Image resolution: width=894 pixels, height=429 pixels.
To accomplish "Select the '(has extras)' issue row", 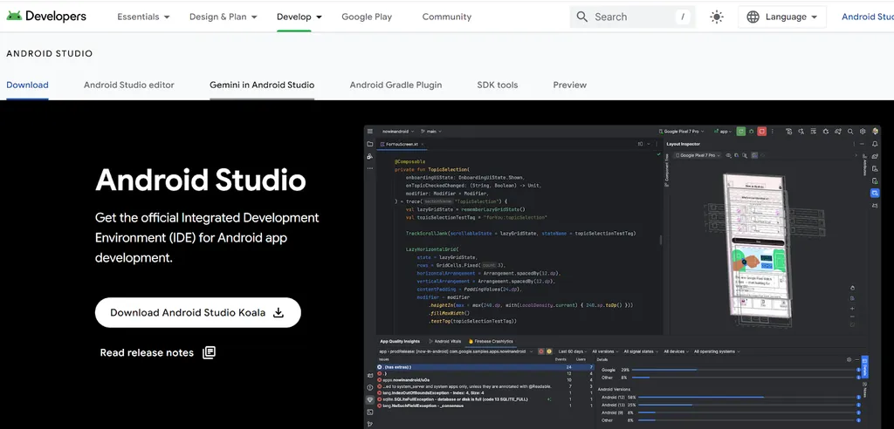I will point(485,367).
